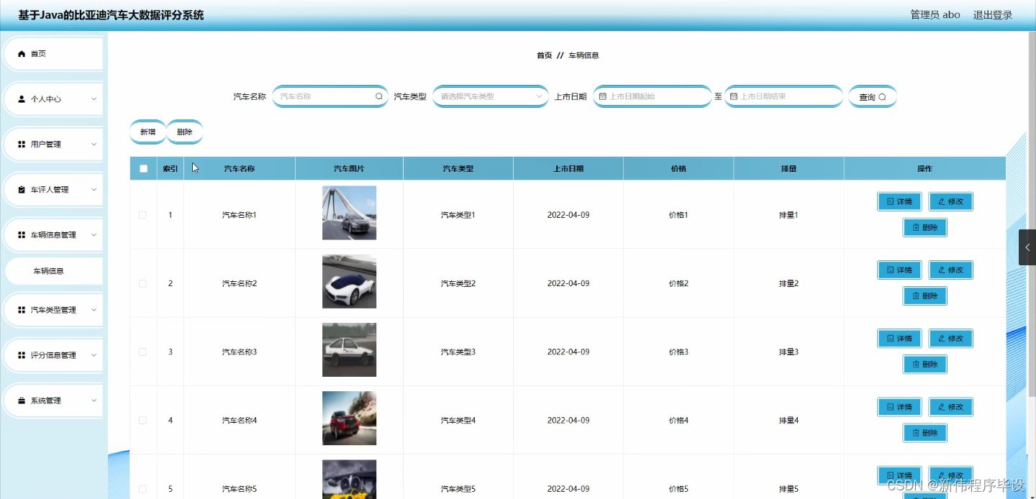
Task: Click the 详情 icon in row 汽车名称3
Action: (x=891, y=339)
